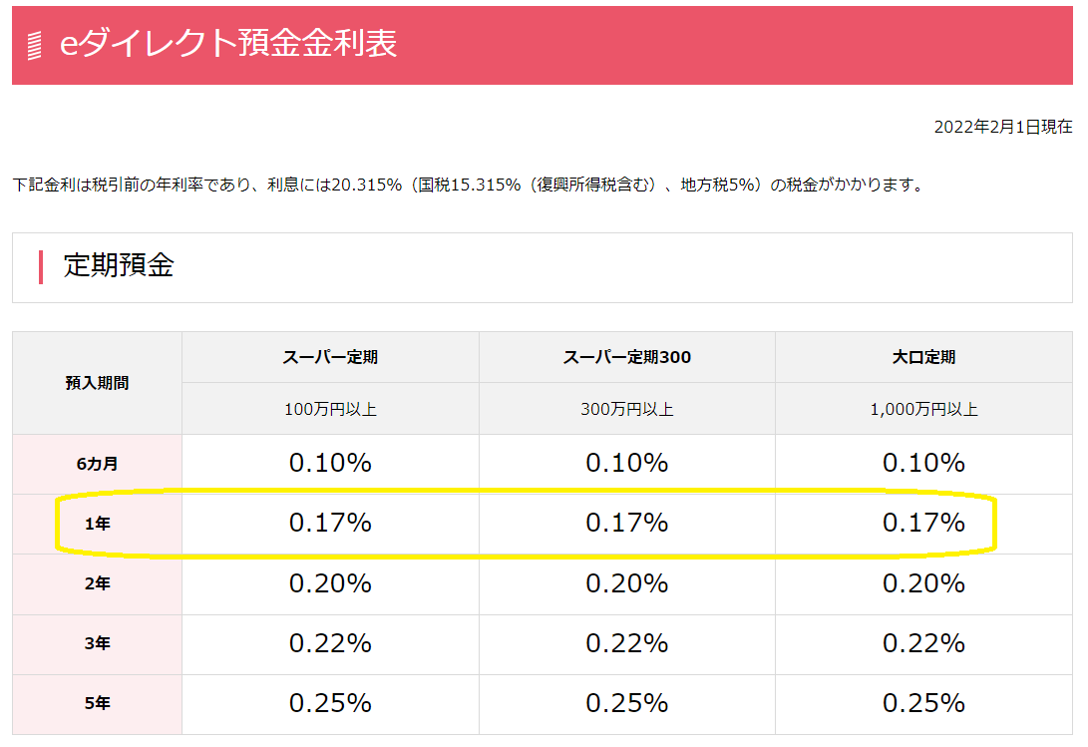This screenshot has width=1088, height=747.
Task: Click the 1,000万円以上 subheader cell
Action: [923, 409]
